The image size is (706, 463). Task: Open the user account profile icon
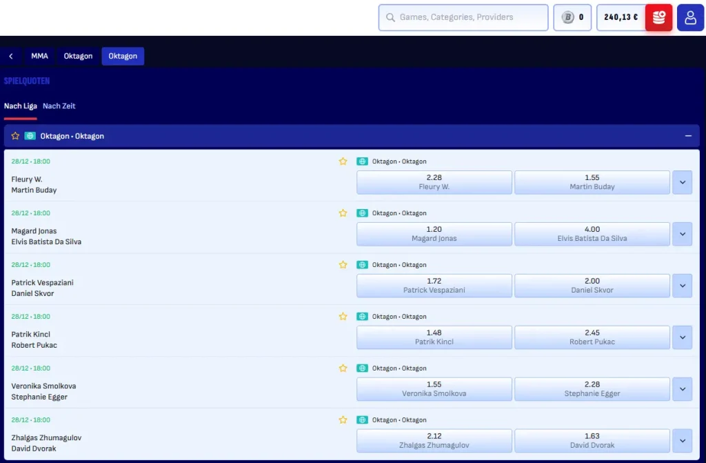[x=690, y=18]
